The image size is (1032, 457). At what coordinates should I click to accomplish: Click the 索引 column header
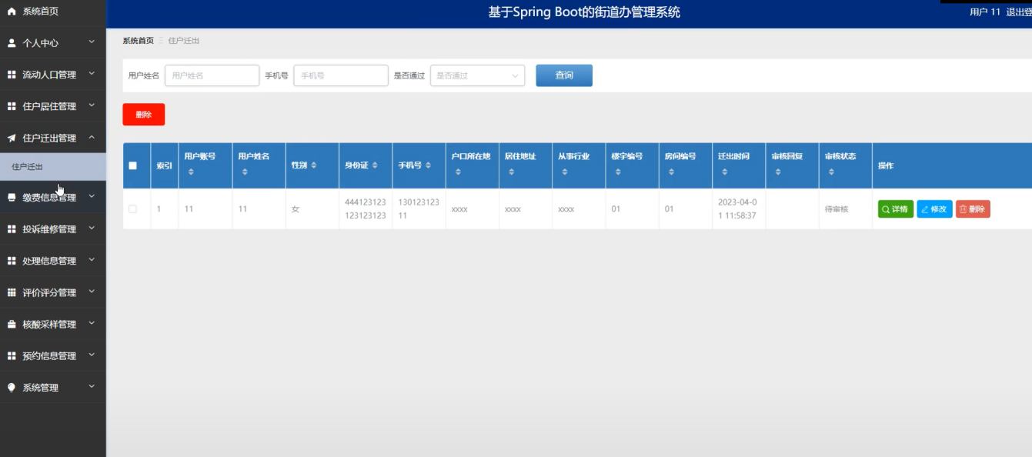pyautogui.click(x=164, y=165)
